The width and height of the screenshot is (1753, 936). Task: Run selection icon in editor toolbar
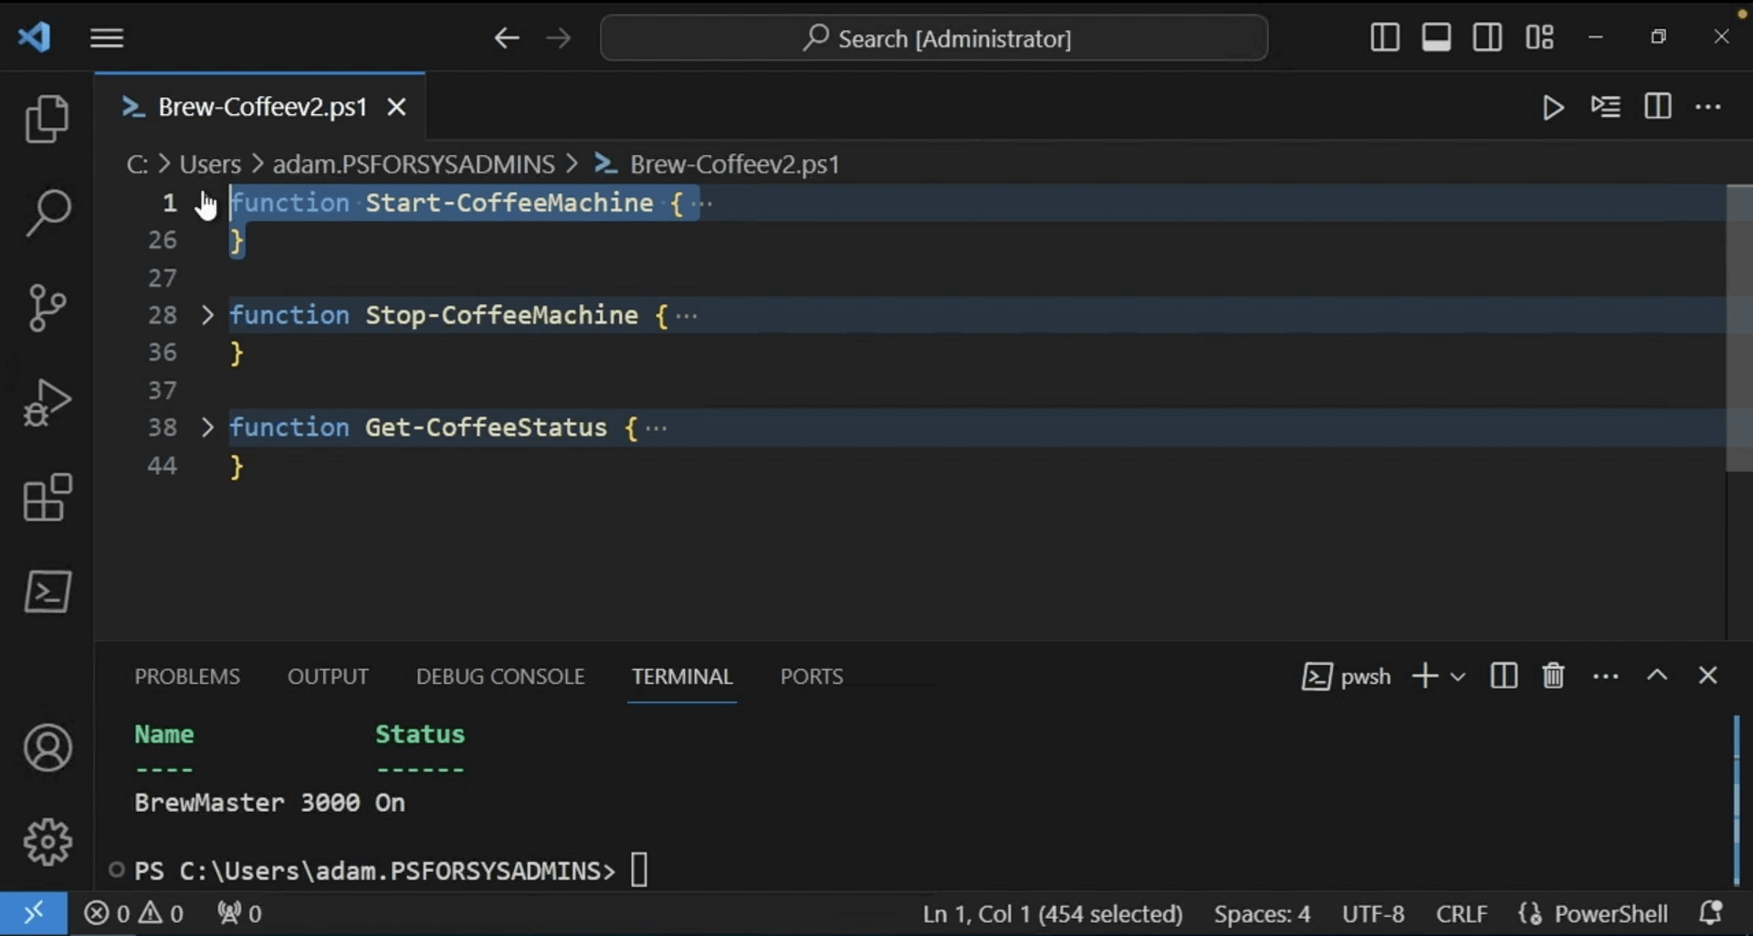click(x=1605, y=107)
